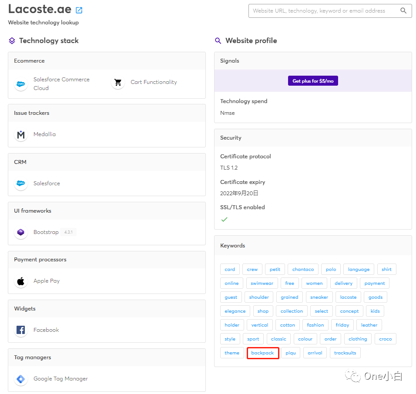Select the 'elegance' keyword tag
This screenshot has height=394, width=416.
[235, 311]
